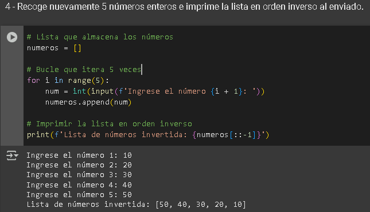Click output line 'Ingrese el número 3: 30'
Viewport: 370px width, 212px height.
click(79, 175)
